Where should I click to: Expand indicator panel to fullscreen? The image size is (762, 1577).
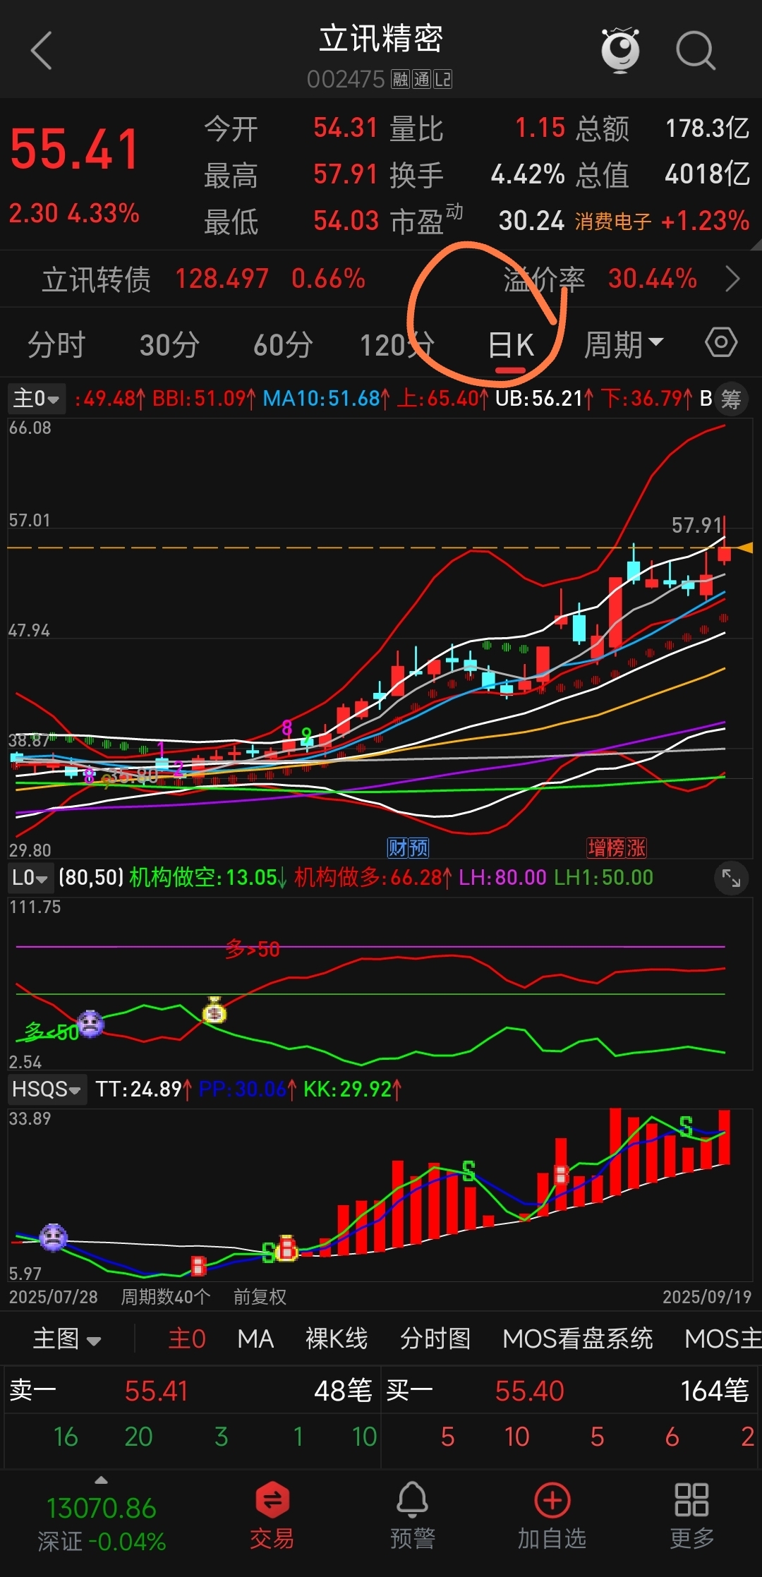click(x=731, y=878)
